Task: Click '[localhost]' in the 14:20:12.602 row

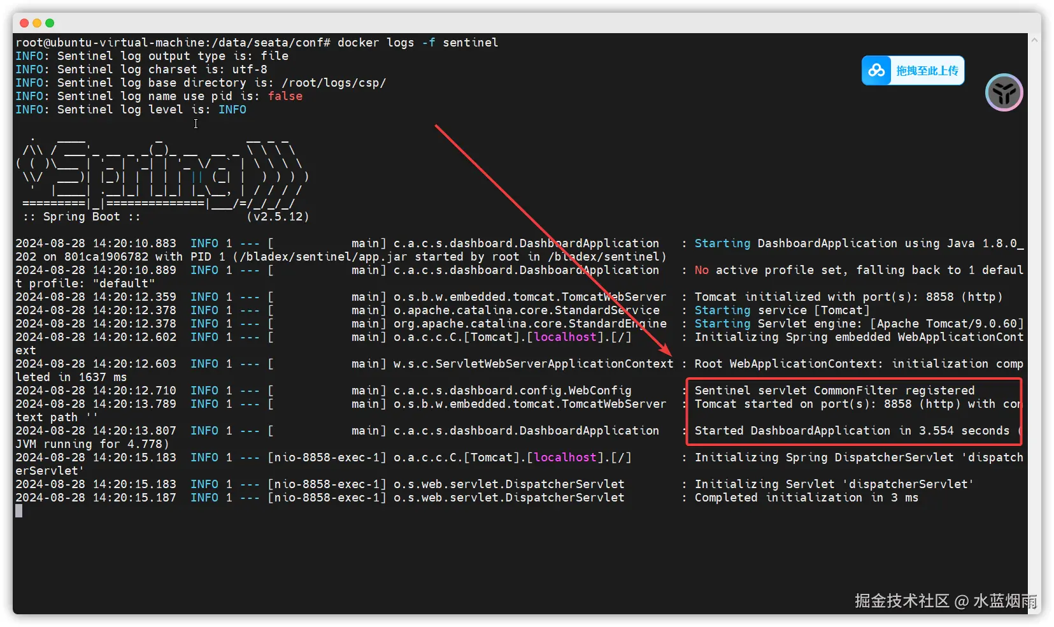Action: pyautogui.click(x=565, y=337)
